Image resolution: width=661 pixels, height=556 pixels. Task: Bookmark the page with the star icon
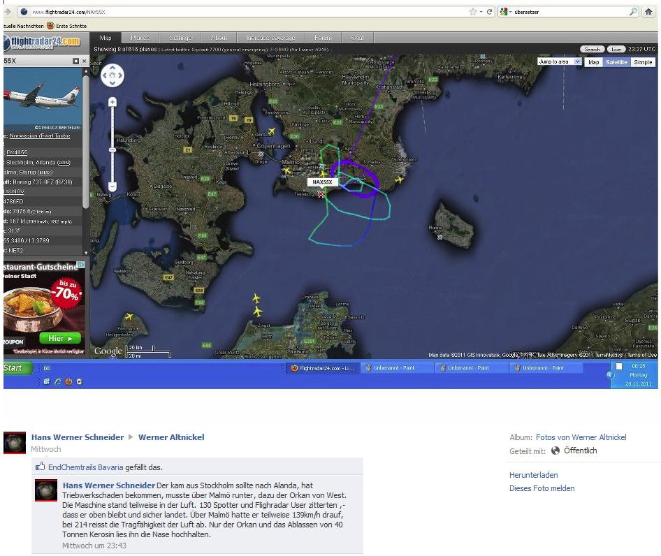(473, 12)
